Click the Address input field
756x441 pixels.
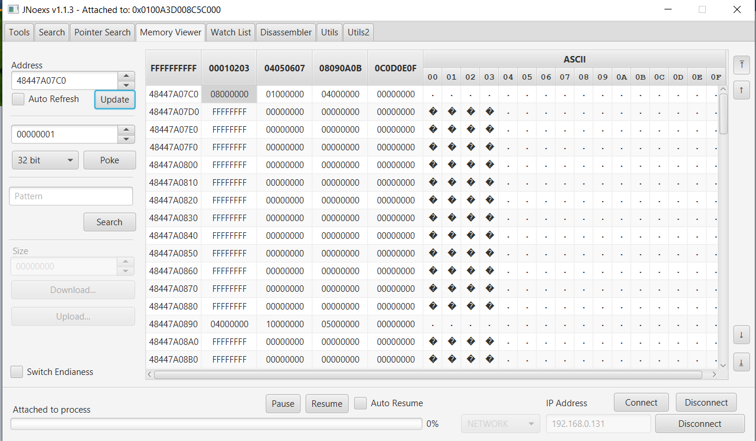(x=65, y=81)
